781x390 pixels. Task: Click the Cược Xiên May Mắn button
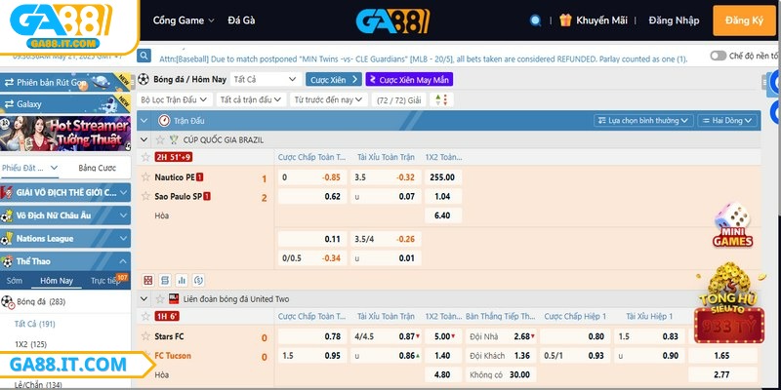[409, 80]
